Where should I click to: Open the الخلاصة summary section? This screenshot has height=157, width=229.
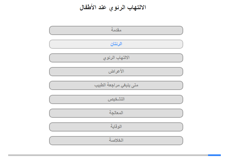coord(116,141)
